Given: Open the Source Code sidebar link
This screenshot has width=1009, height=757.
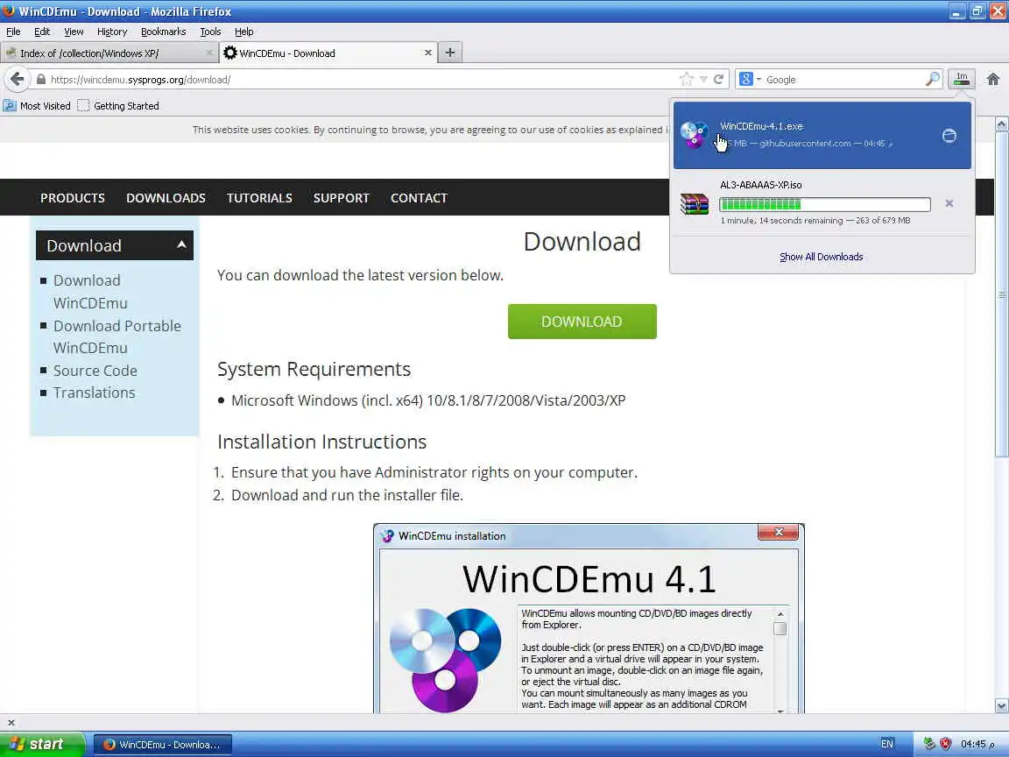Looking at the screenshot, I should coord(95,371).
